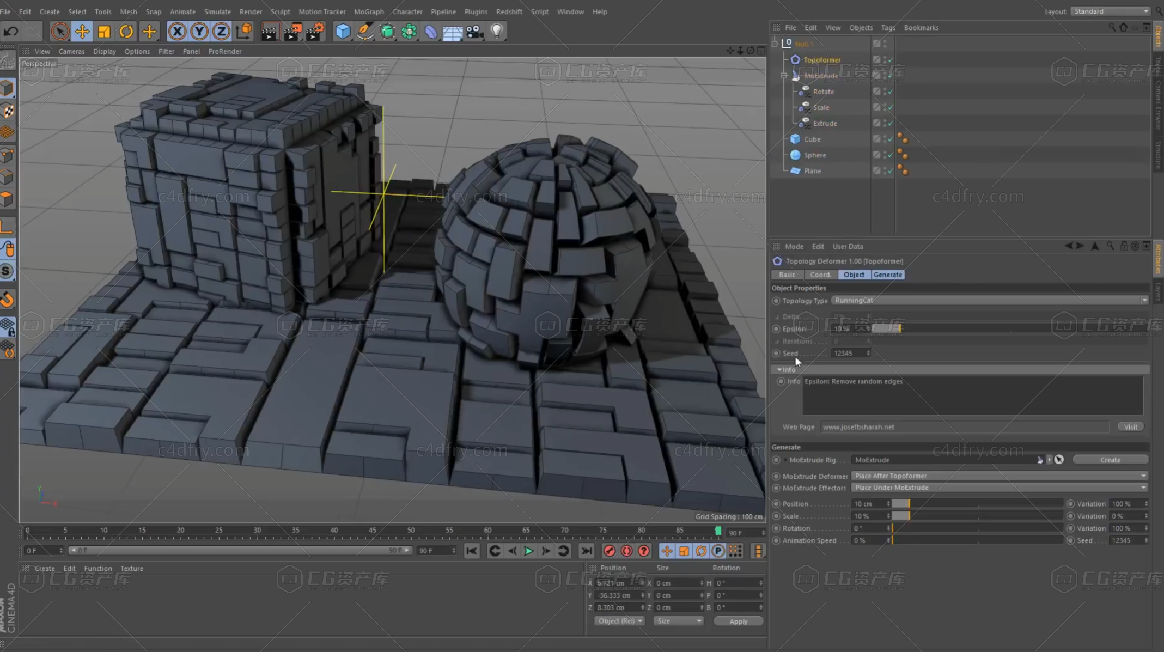
Task: Open the Topology Type RunningCat dropdown
Action: [x=990, y=301]
